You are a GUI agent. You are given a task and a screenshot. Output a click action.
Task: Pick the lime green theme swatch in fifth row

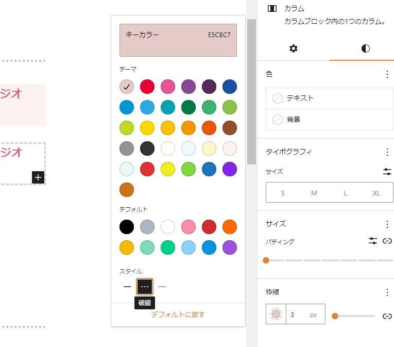point(189,169)
